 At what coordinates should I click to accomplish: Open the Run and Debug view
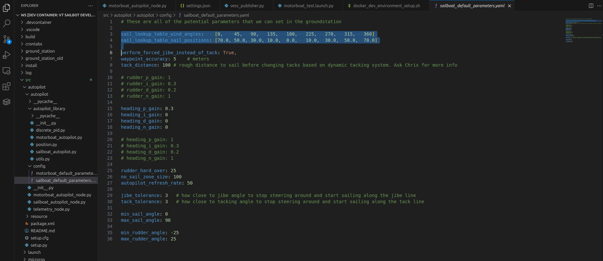pyautogui.click(x=7, y=55)
